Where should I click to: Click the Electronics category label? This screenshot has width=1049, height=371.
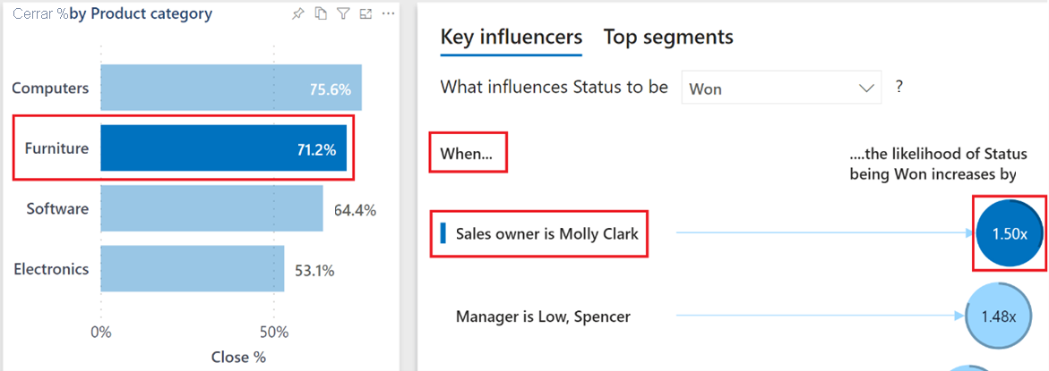coord(51,268)
